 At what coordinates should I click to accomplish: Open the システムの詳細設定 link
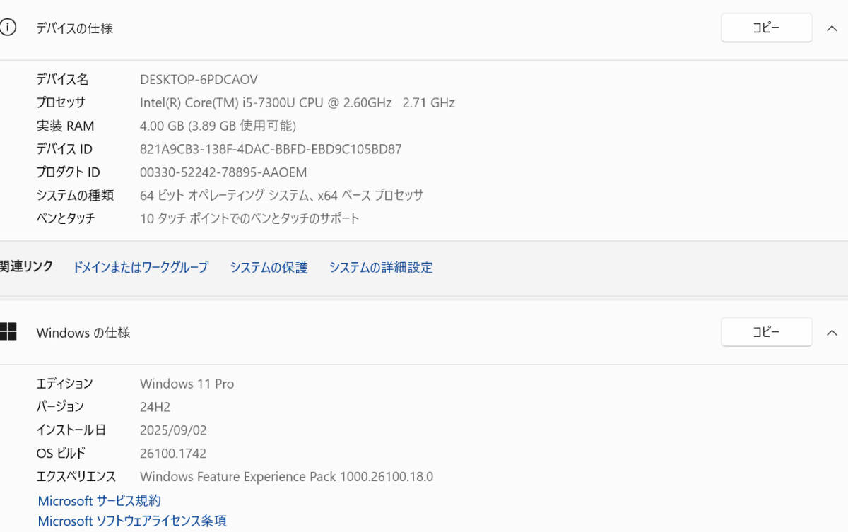coord(381,268)
